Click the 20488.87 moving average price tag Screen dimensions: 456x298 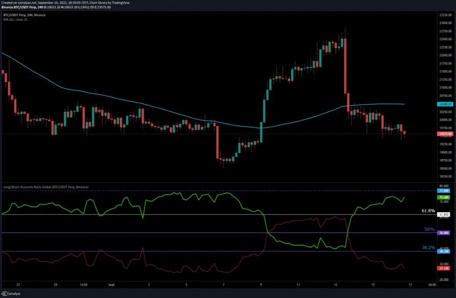point(444,104)
